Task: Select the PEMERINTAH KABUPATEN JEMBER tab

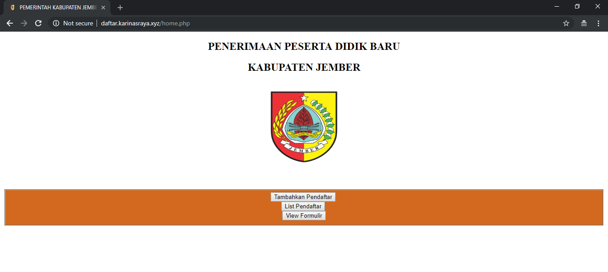Action: [x=57, y=8]
